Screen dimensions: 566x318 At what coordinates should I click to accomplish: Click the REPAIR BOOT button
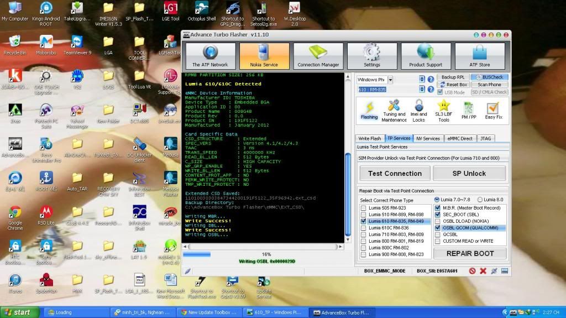click(470, 254)
